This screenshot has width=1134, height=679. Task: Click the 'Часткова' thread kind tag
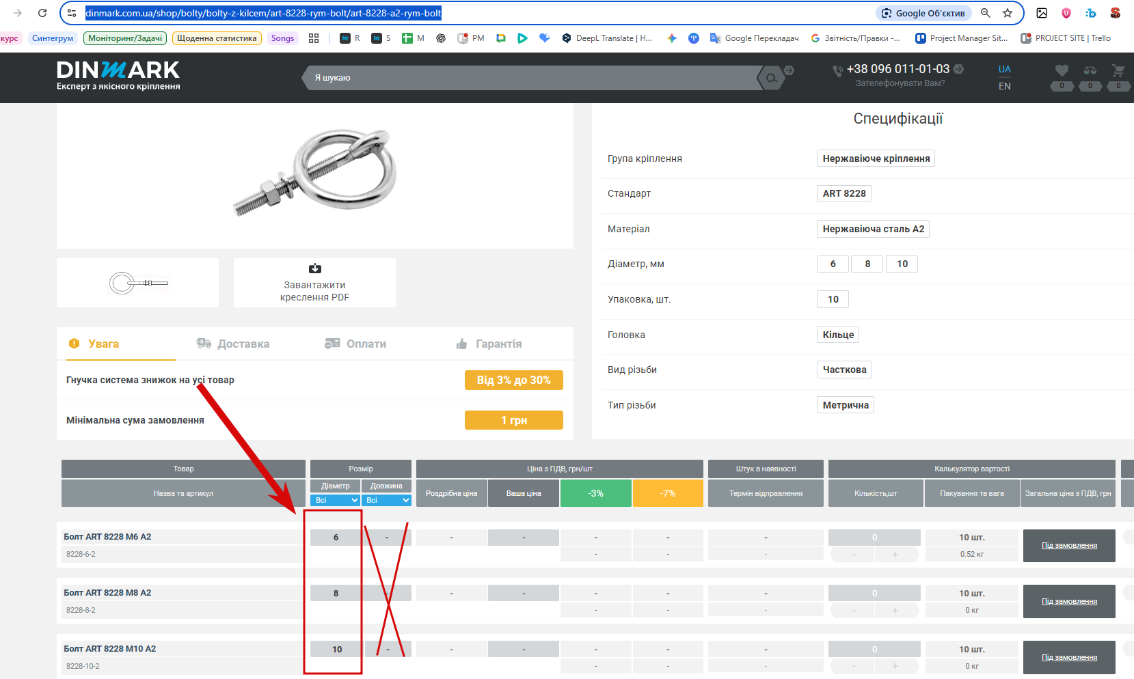point(844,370)
